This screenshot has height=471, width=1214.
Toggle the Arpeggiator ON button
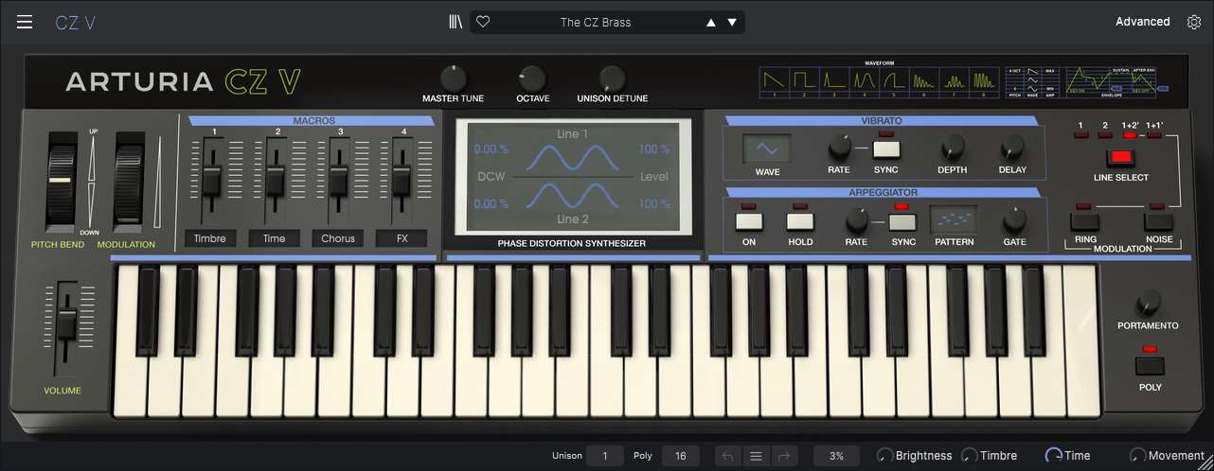click(x=749, y=222)
